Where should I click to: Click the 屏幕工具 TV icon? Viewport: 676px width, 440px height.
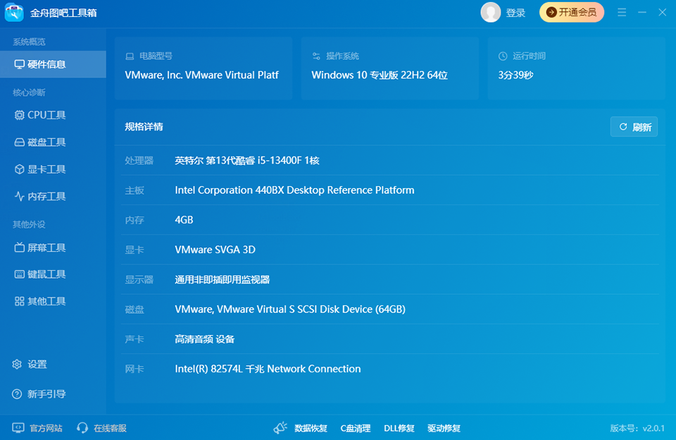20,248
